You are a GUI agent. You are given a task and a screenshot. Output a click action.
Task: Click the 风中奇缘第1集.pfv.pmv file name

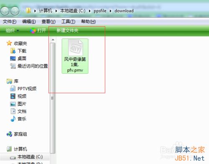point(75,64)
